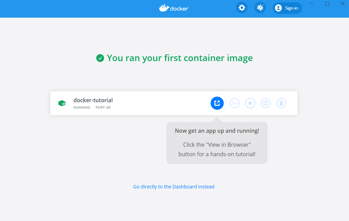Open CLI terminal for docker-tutorial container
Screen dimensions: 349x221
235,103
